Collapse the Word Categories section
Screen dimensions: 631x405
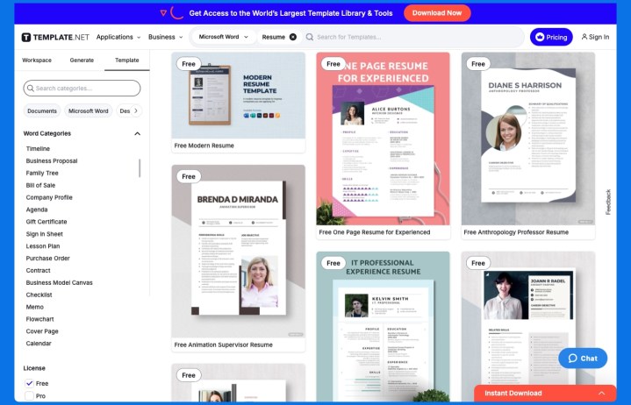point(137,134)
